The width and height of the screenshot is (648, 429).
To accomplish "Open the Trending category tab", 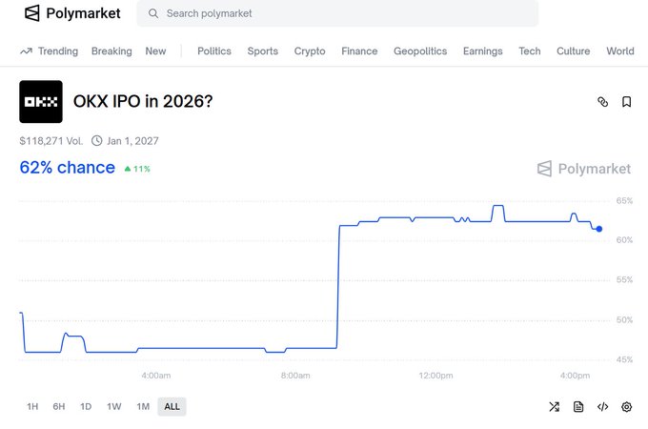I will (50, 51).
